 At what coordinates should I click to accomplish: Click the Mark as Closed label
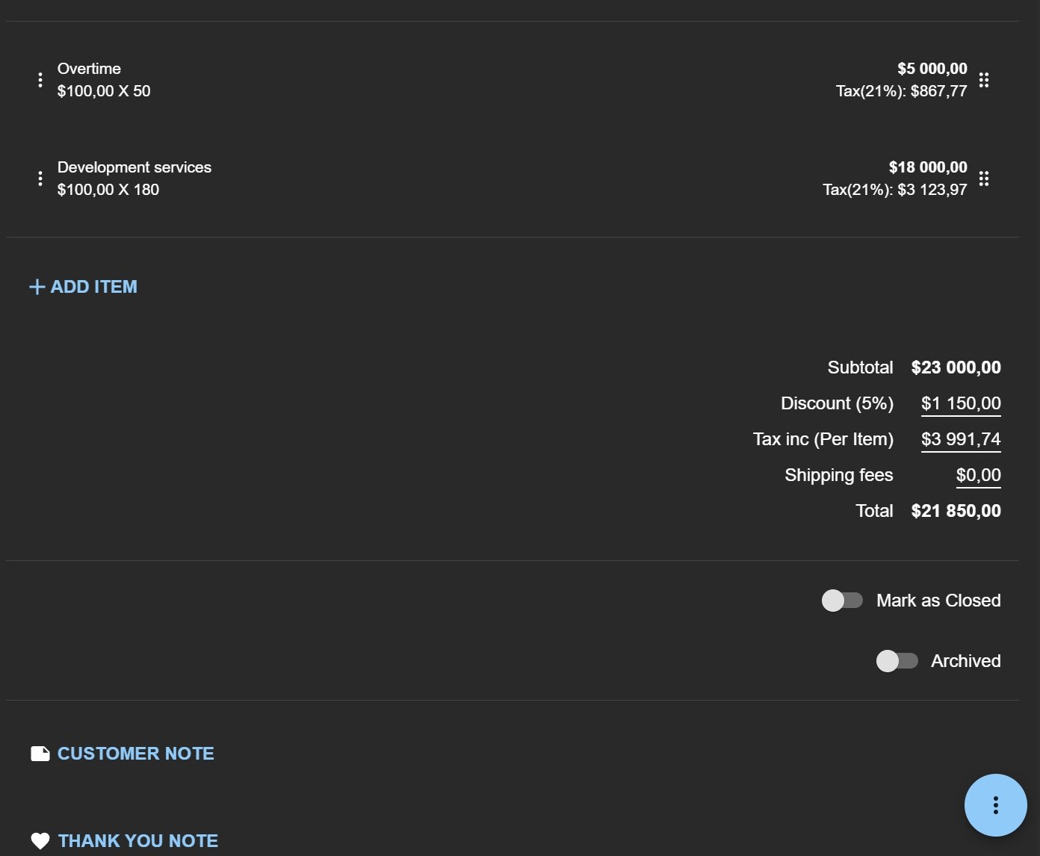point(938,601)
